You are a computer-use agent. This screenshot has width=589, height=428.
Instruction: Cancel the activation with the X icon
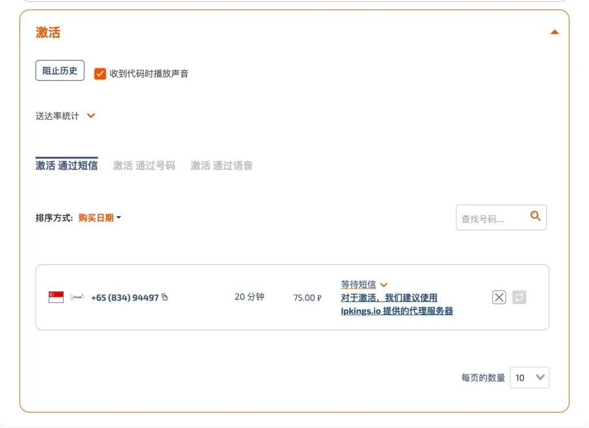(x=499, y=297)
